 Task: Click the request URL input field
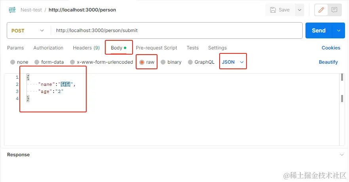click(x=176, y=30)
